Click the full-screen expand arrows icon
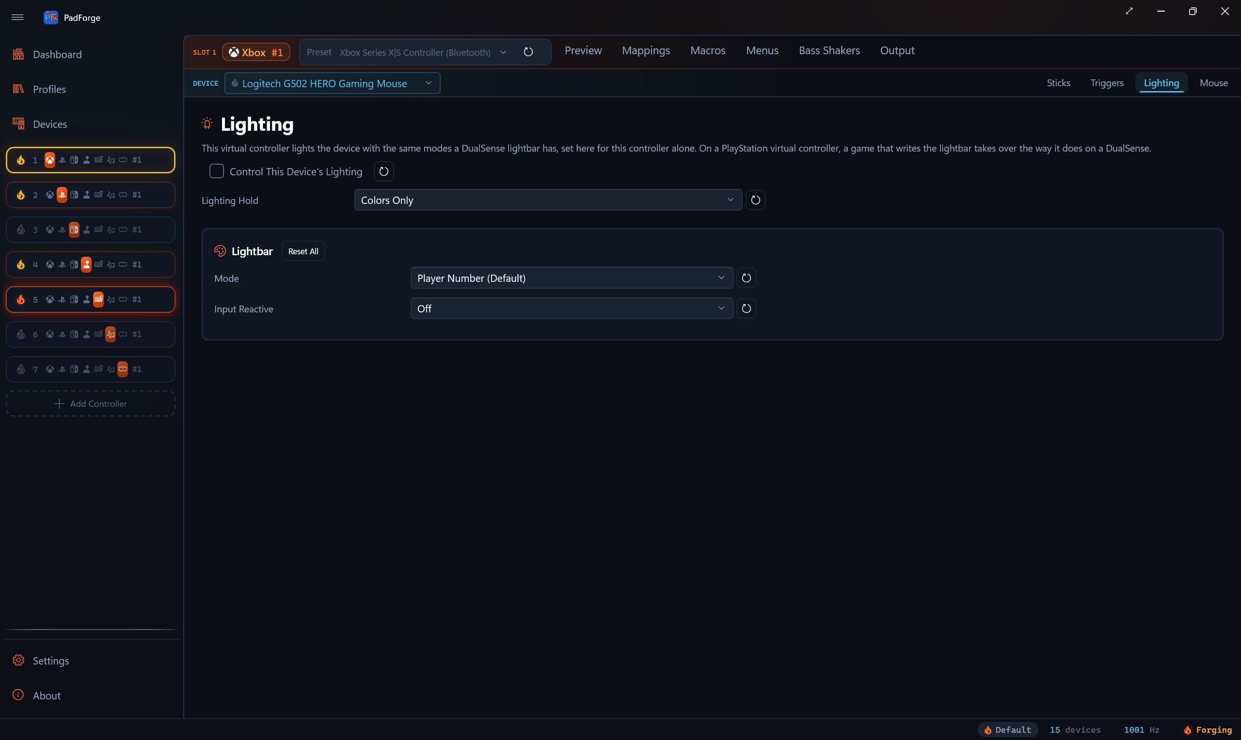The height and width of the screenshot is (740, 1241). click(x=1129, y=11)
